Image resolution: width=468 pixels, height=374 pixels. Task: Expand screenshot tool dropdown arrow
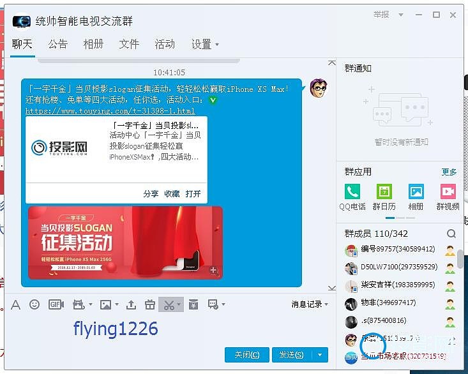point(179,304)
